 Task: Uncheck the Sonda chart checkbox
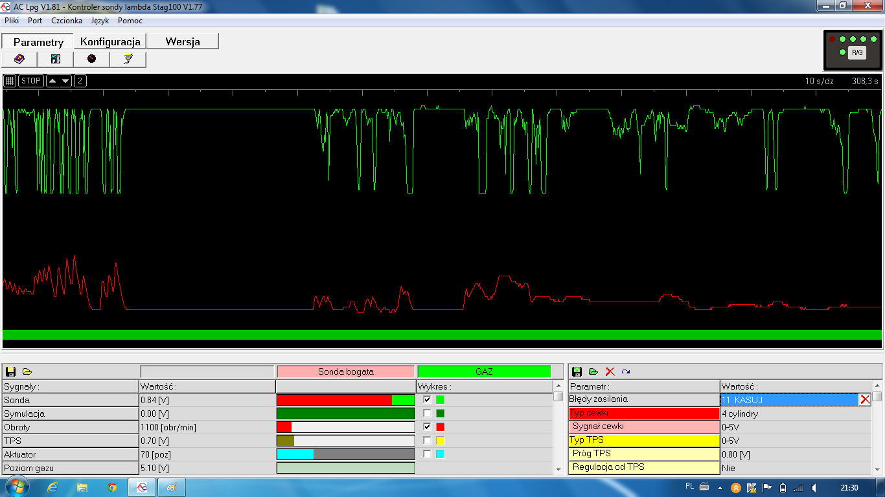tap(427, 400)
